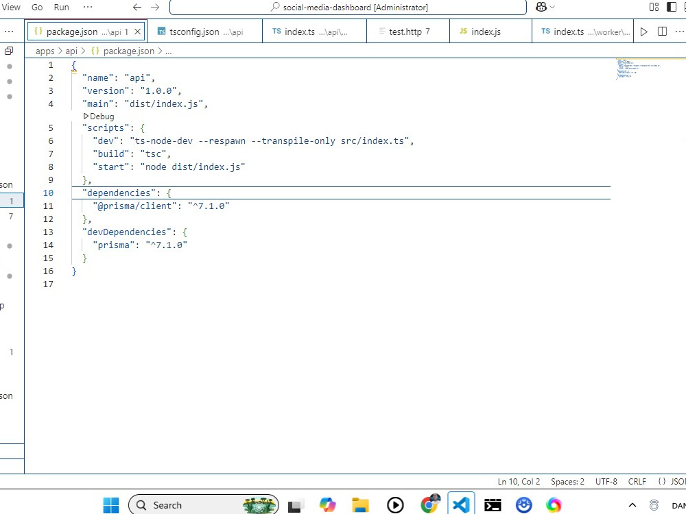Click the Windows taskbar Search box
The height and width of the screenshot is (514, 686).
pos(204,505)
